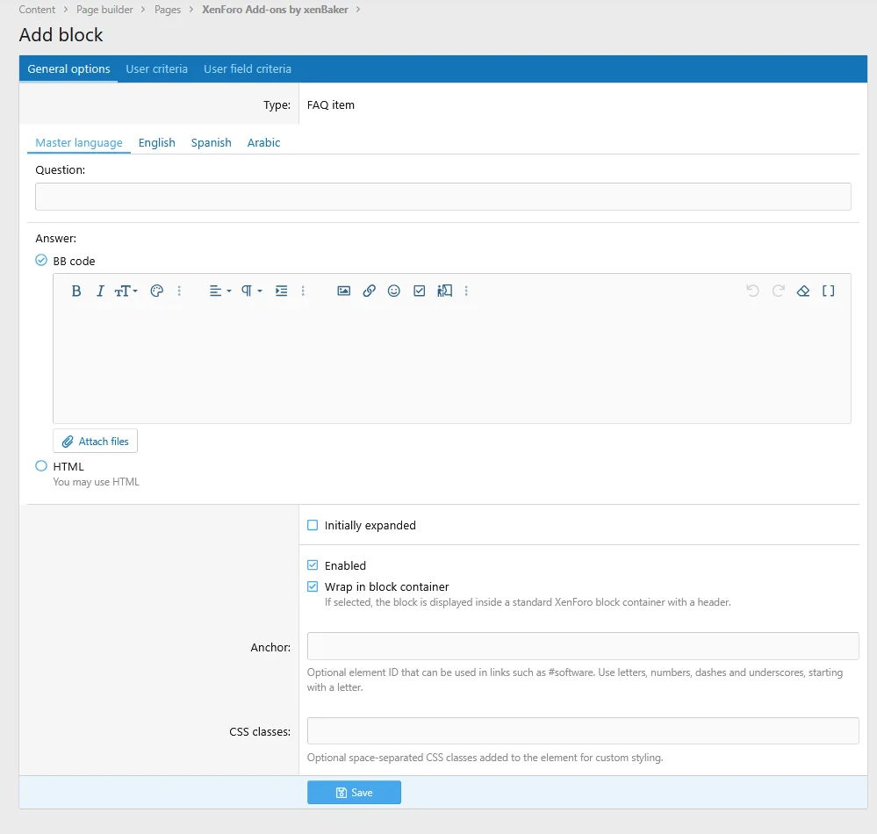This screenshot has height=834, width=877.
Task: Go to Content breadcrumb link
Action: coord(37,10)
